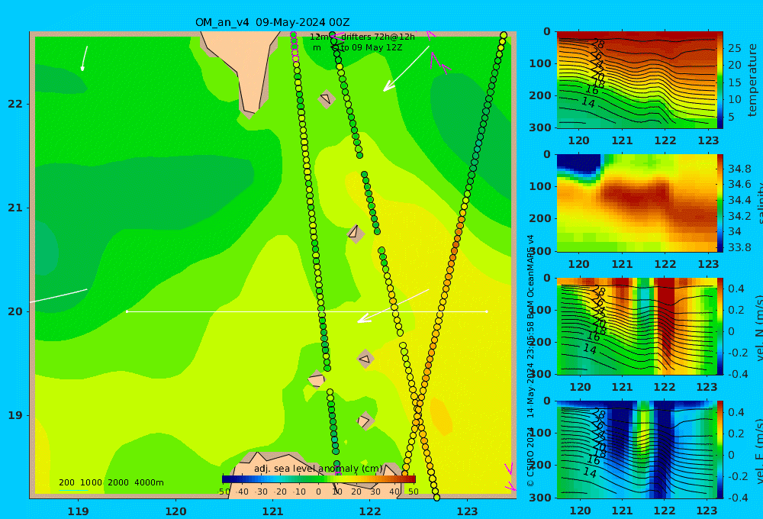
Task: Click latitude label 20 on main map
Action: [15, 311]
